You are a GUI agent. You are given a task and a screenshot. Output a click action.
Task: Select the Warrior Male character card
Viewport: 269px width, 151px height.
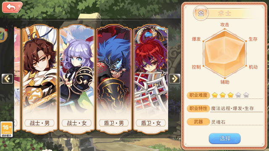coord(40,79)
